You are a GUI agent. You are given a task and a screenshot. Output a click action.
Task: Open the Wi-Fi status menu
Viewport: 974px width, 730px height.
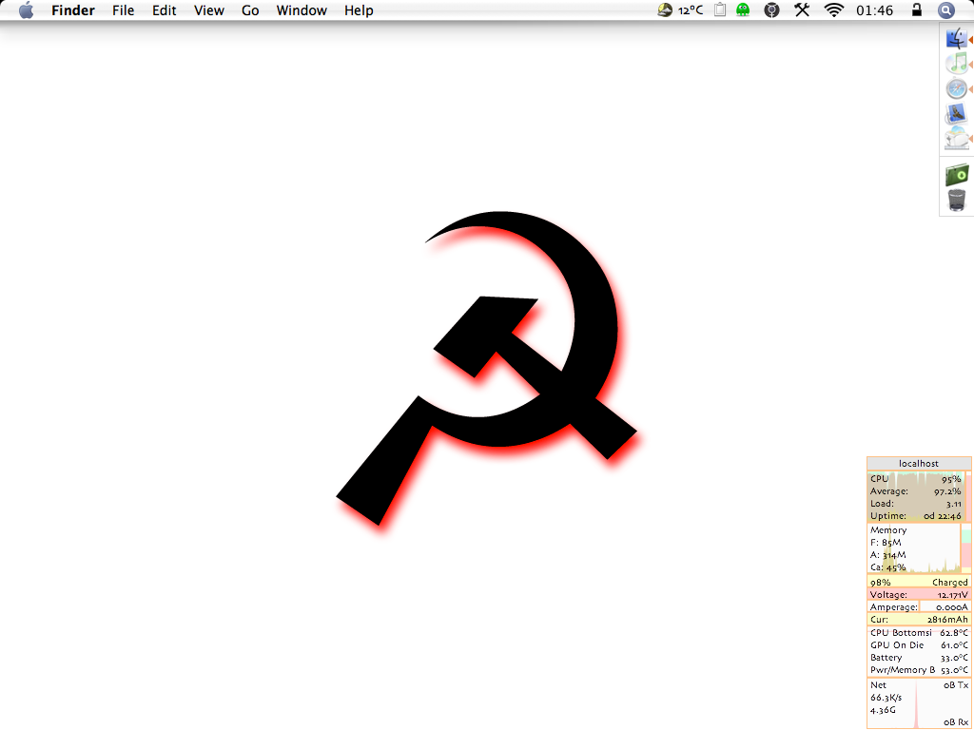[x=833, y=10]
